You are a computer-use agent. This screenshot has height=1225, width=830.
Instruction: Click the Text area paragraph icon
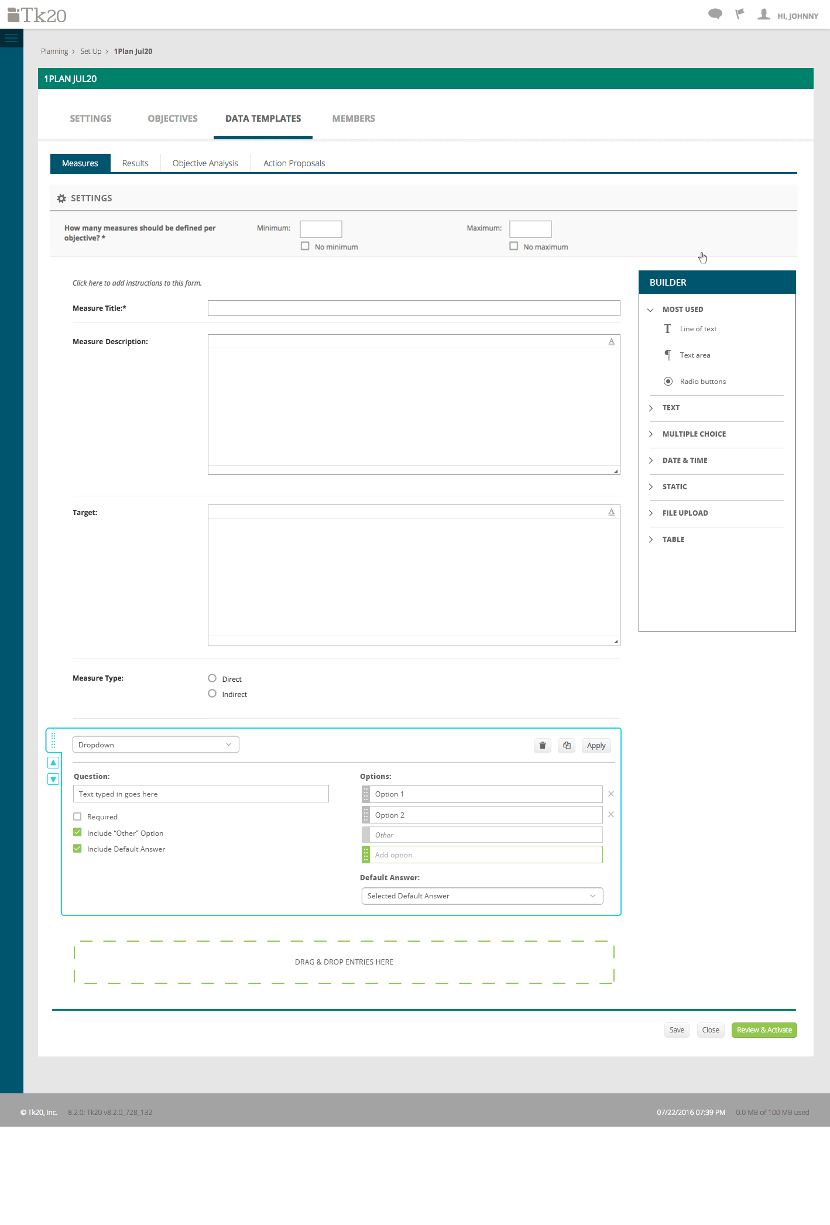667,355
